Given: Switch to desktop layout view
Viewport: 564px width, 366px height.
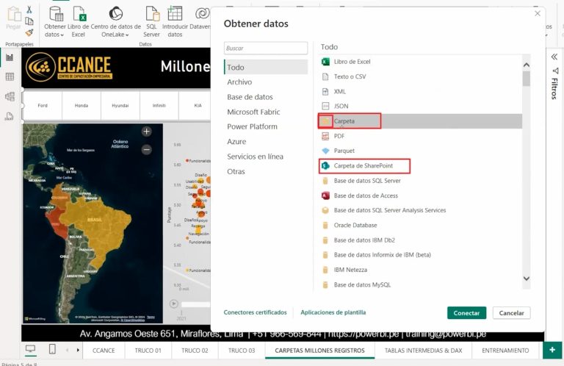Looking at the screenshot, I should click(31, 348).
